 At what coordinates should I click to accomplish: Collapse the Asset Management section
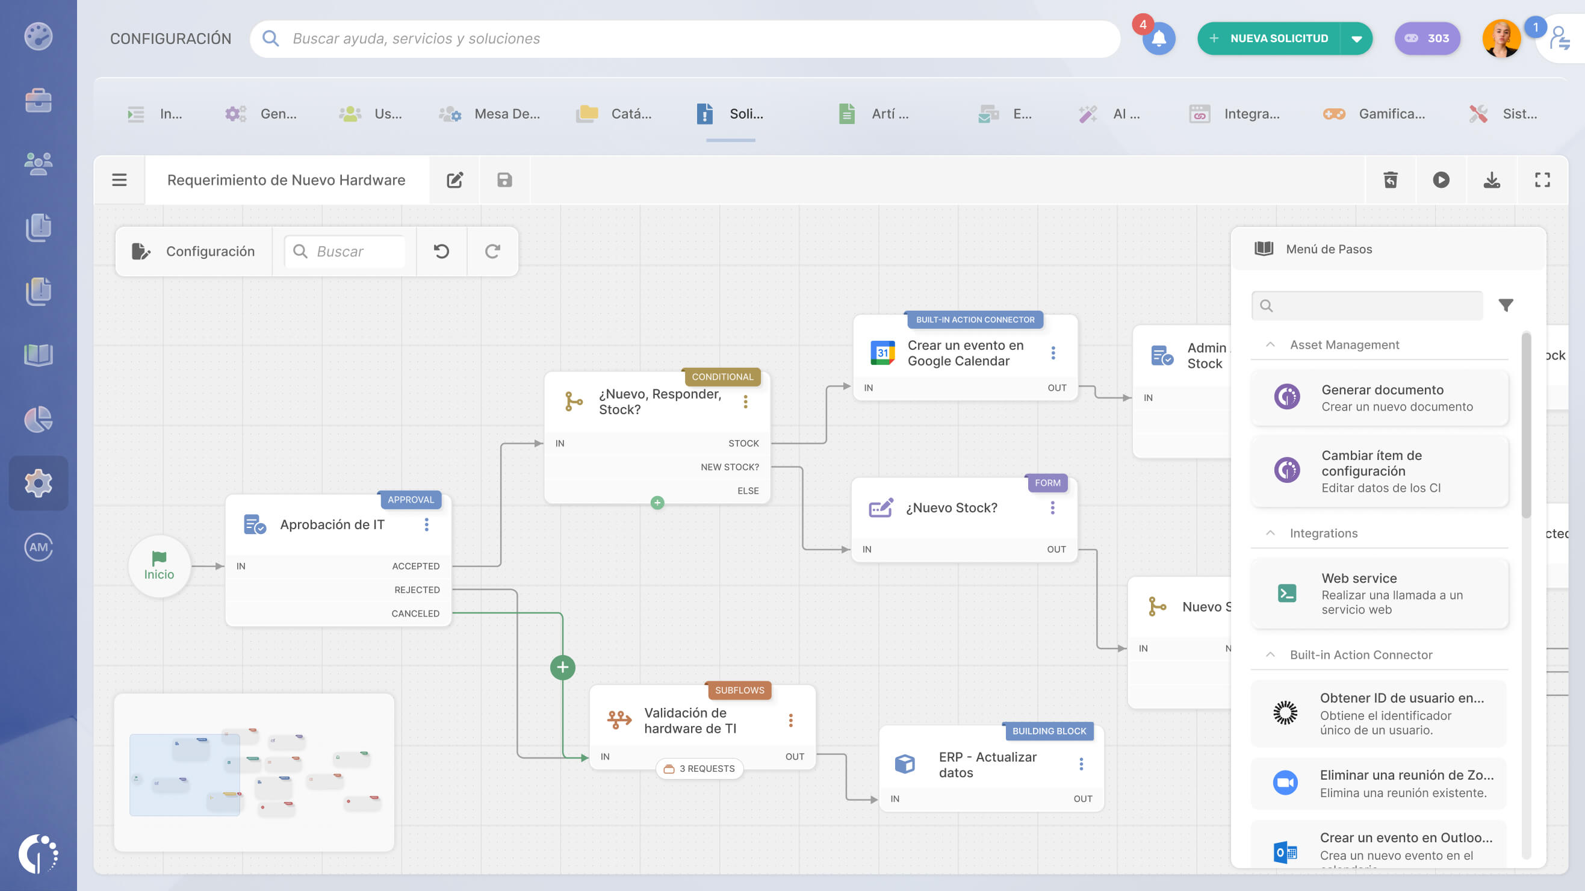tap(1270, 344)
